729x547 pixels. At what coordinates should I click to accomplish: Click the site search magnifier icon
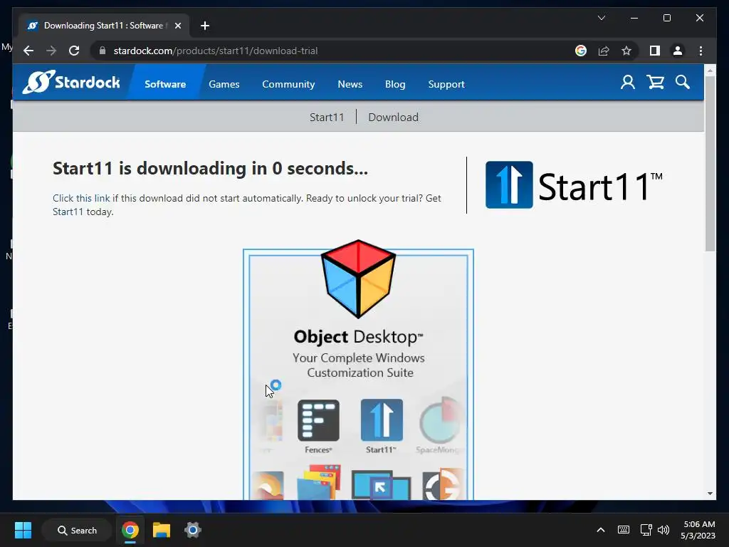point(683,83)
